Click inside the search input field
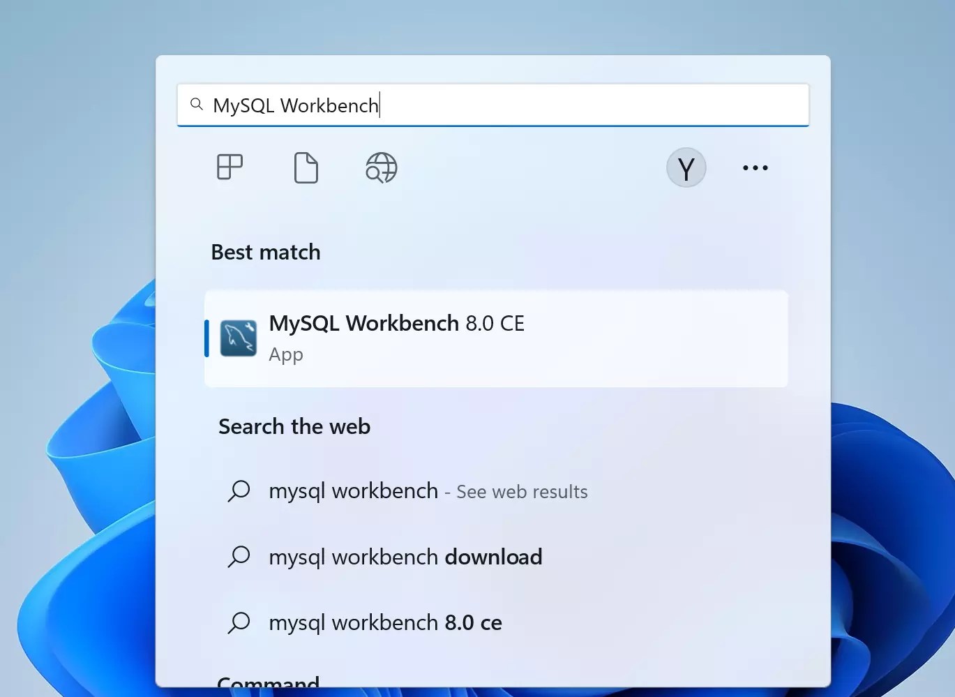Image resolution: width=955 pixels, height=697 pixels. pyautogui.click(x=488, y=105)
